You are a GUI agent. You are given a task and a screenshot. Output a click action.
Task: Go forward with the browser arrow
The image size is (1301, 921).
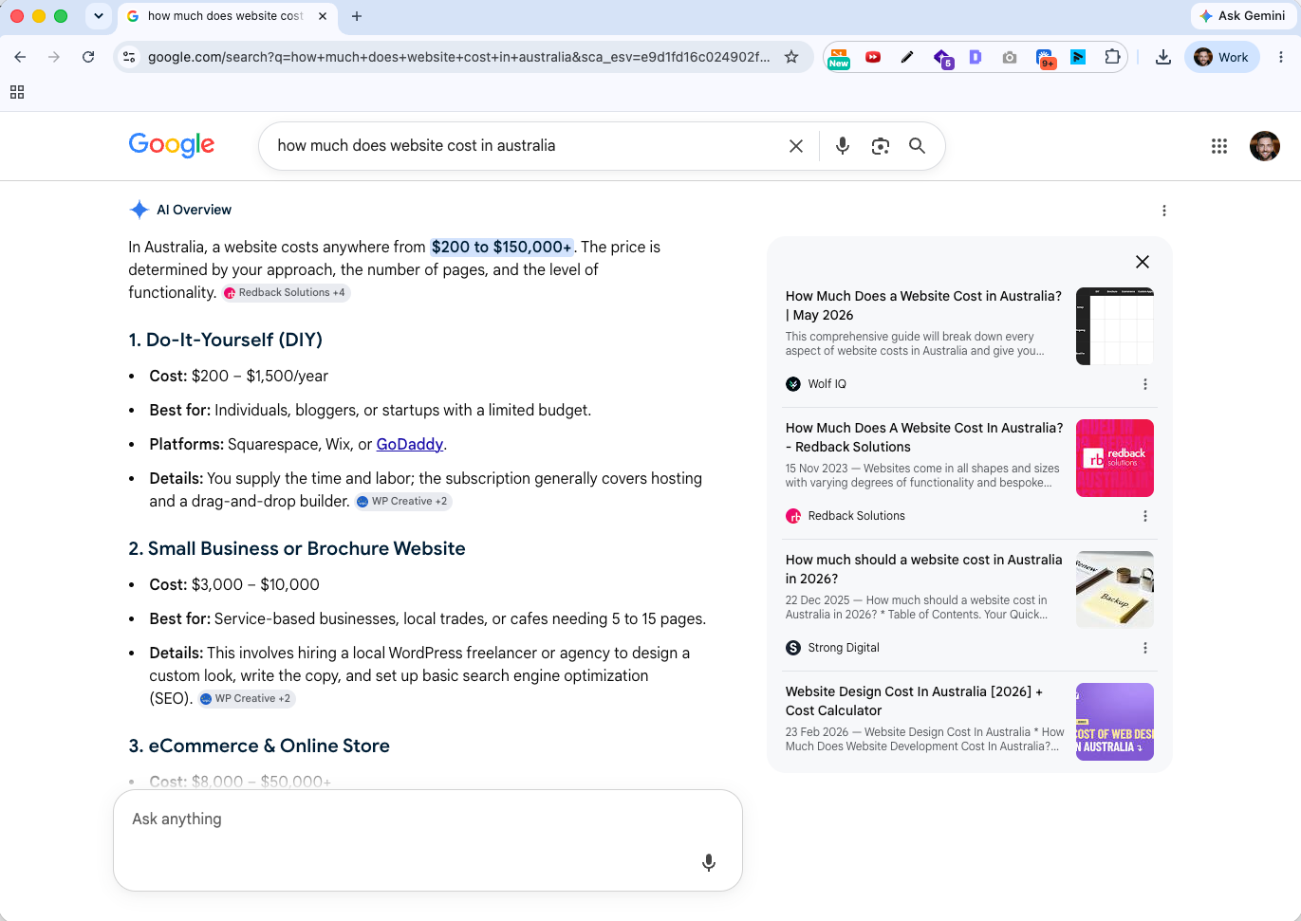coord(54,57)
